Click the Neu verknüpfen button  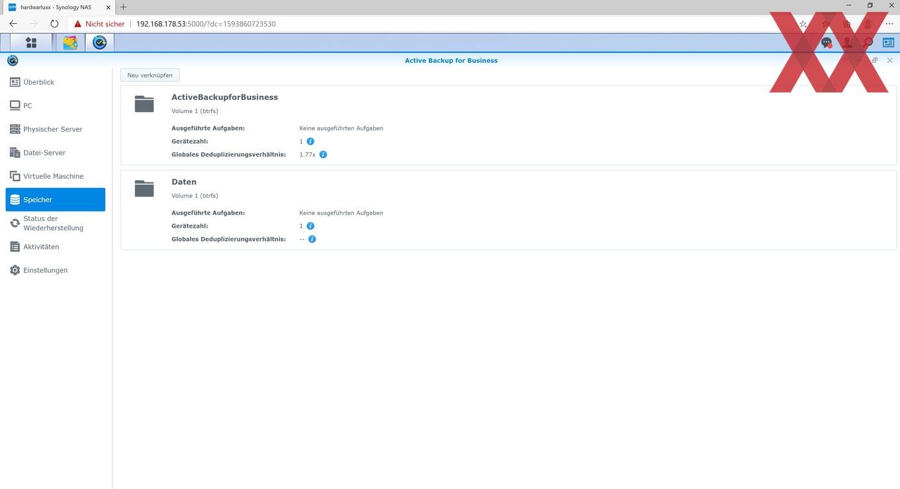click(x=150, y=75)
